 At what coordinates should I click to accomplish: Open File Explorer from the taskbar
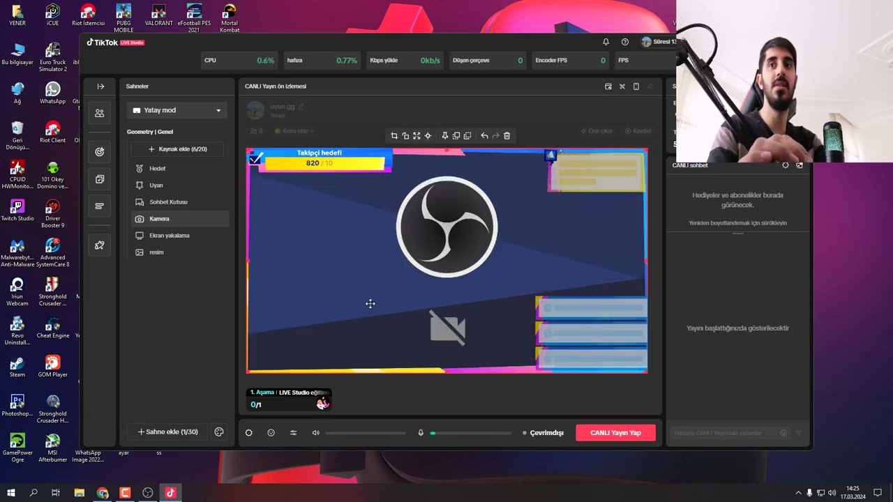(80, 493)
